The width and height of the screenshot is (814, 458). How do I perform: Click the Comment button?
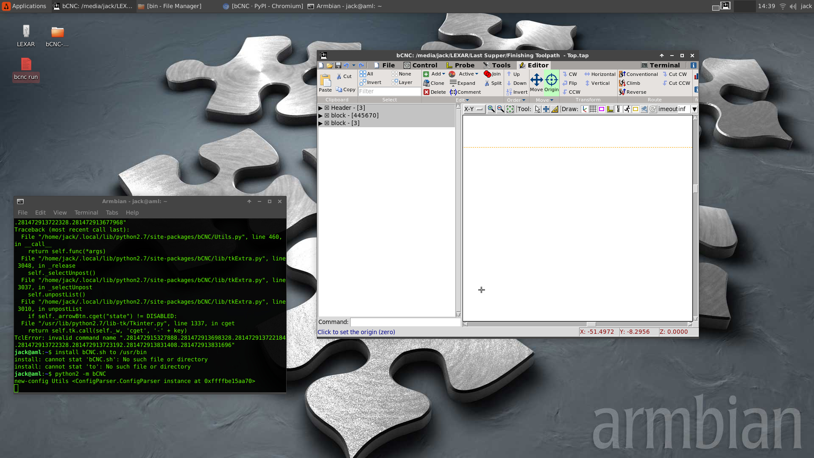[466, 92]
